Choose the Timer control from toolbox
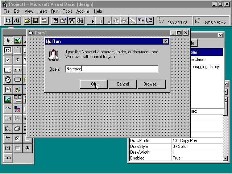Image resolution: width=232 pixels, height=174 pixels. point(8,80)
